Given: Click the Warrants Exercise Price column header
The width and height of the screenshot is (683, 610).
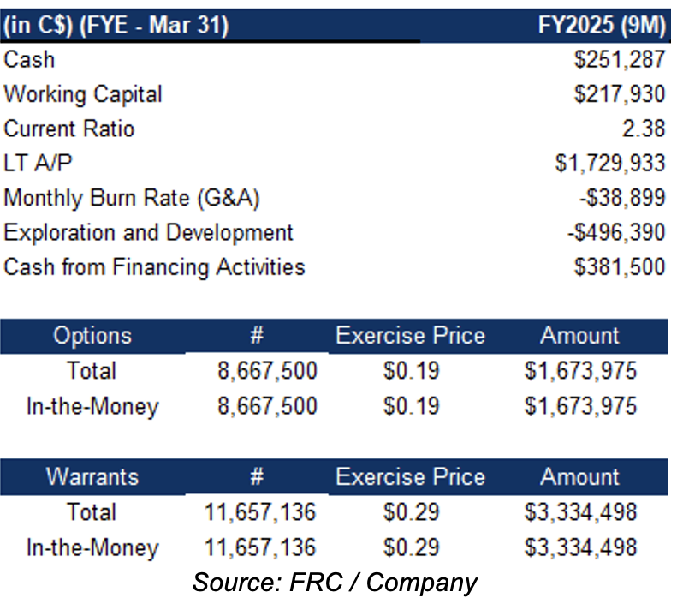Looking at the screenshot, I should (410, 476).
